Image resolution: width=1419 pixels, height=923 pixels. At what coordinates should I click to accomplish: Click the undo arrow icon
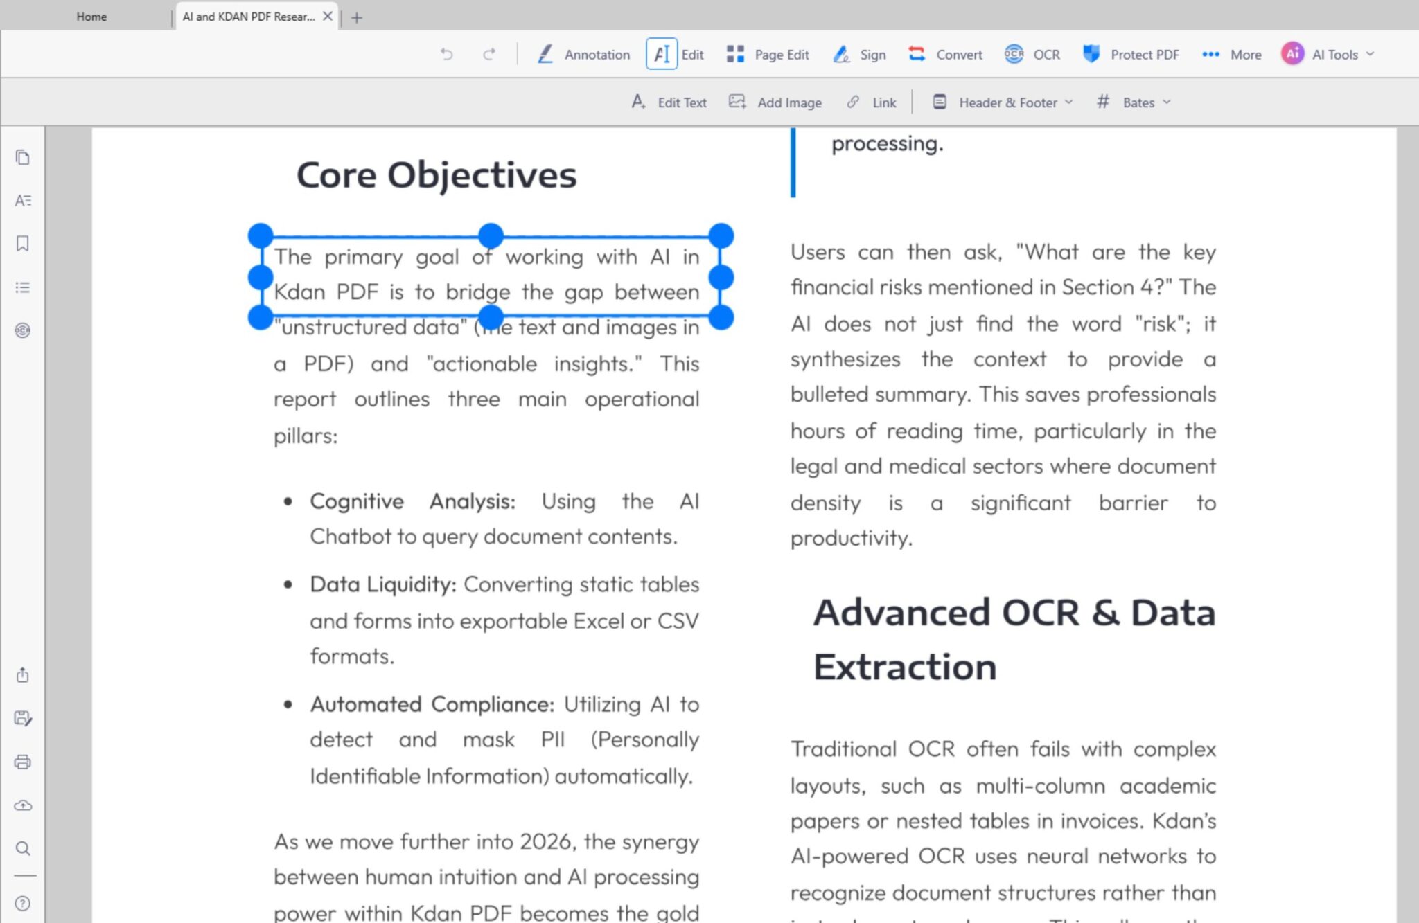pyautogui.click(x=446, y=54)
